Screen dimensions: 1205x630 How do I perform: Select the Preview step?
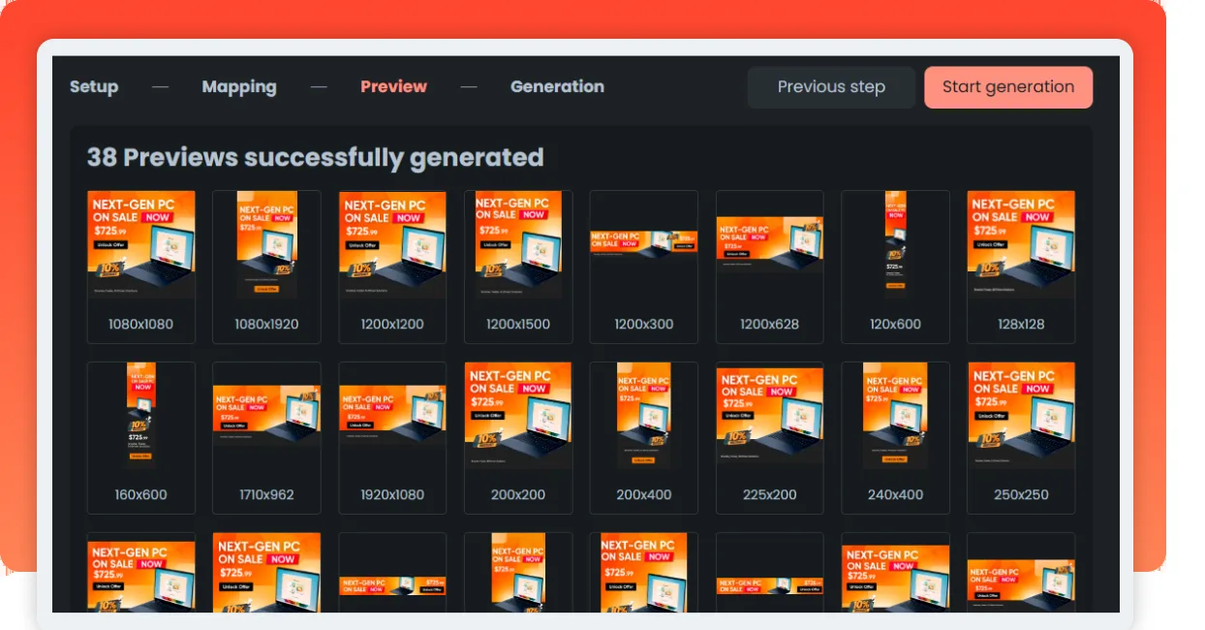pos(393,86)
